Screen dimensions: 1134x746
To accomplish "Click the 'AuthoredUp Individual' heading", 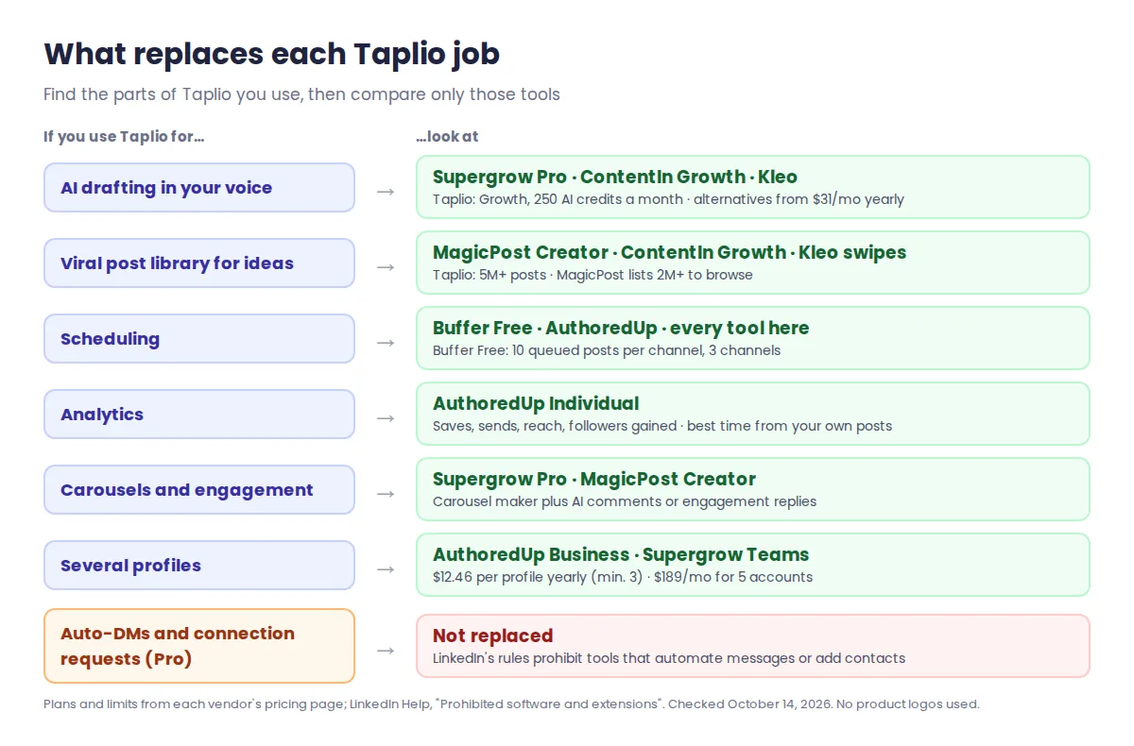I will [x=536, y=403].
